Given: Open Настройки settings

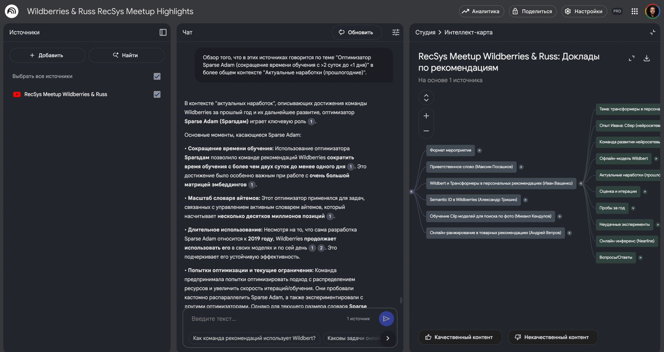Looking at the screenshot, I should [584, 11].
